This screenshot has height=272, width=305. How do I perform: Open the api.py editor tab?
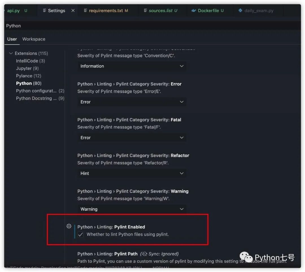pos(17,11)
